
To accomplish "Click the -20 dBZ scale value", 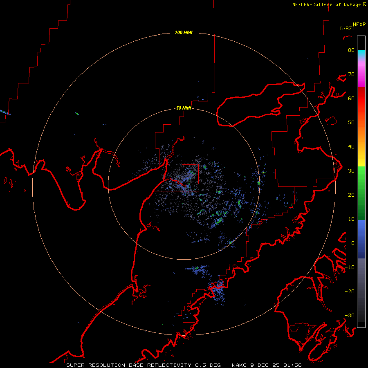I will (x=350, y=292).
